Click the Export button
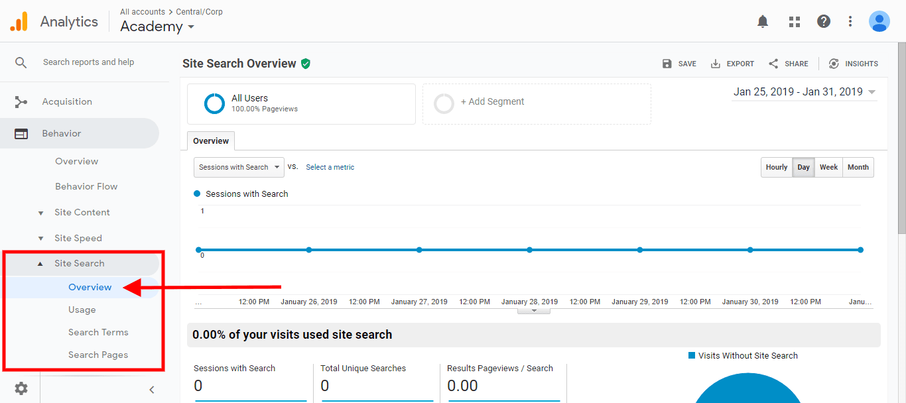 (x=732, y=64)
